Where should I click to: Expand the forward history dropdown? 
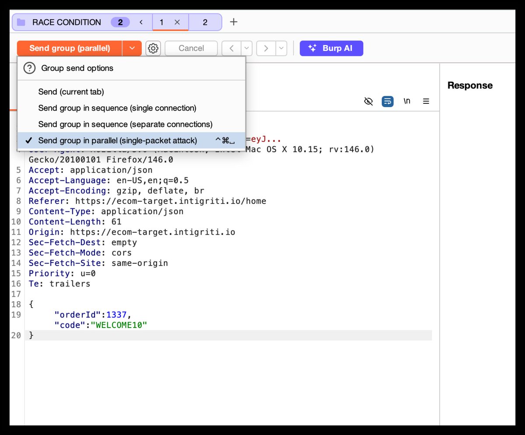click(281, 48)
